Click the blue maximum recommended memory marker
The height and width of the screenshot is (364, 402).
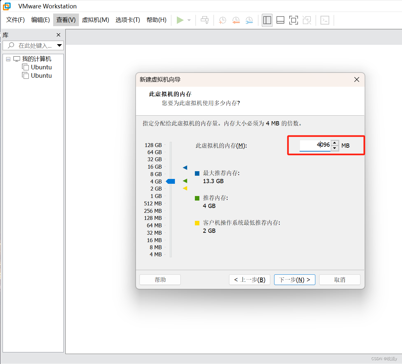185,167
